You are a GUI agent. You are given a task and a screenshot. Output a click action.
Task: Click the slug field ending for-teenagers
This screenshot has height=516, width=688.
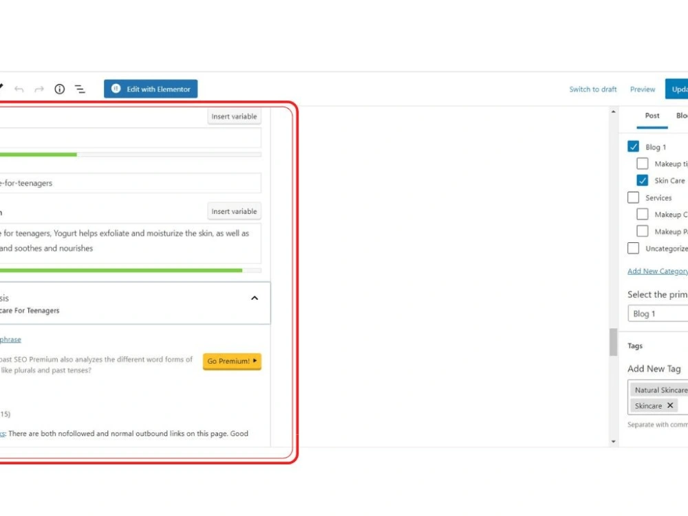[x=130, y=183]
